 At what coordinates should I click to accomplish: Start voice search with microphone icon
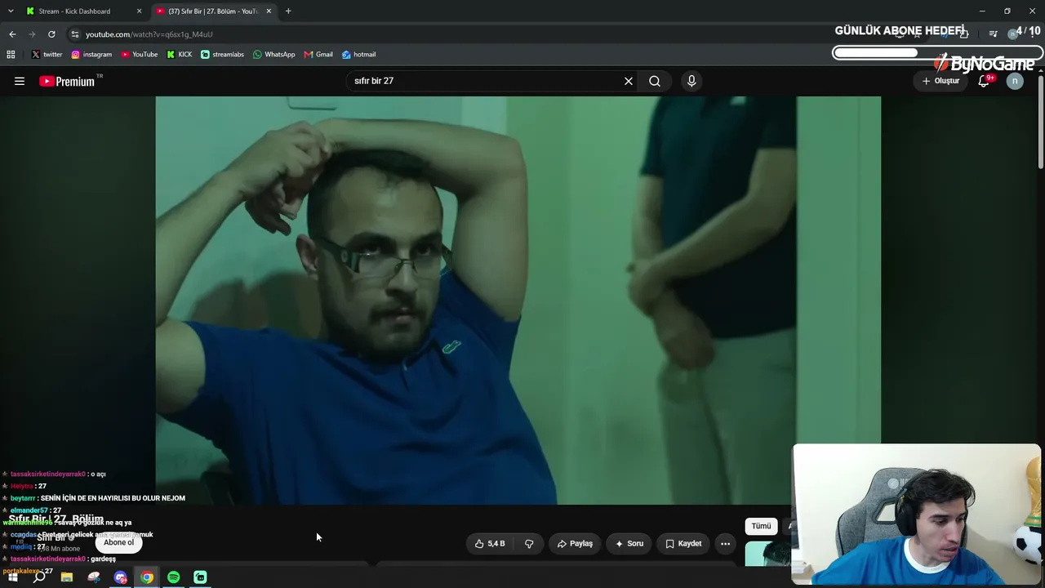(691, 81)
